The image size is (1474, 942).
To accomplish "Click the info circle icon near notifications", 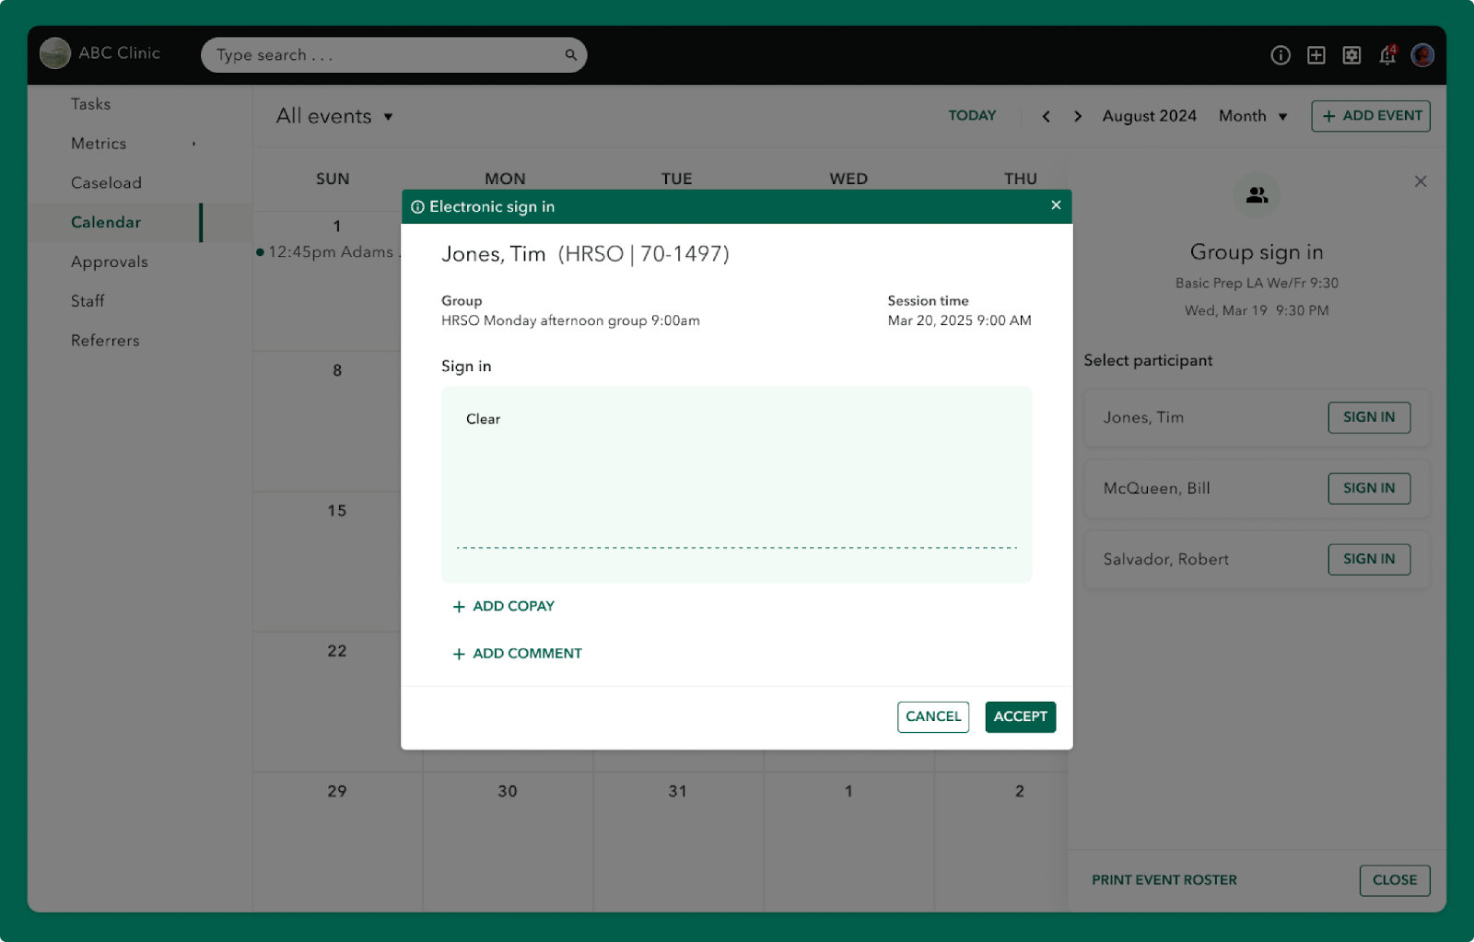I will tap(1280, 55).
